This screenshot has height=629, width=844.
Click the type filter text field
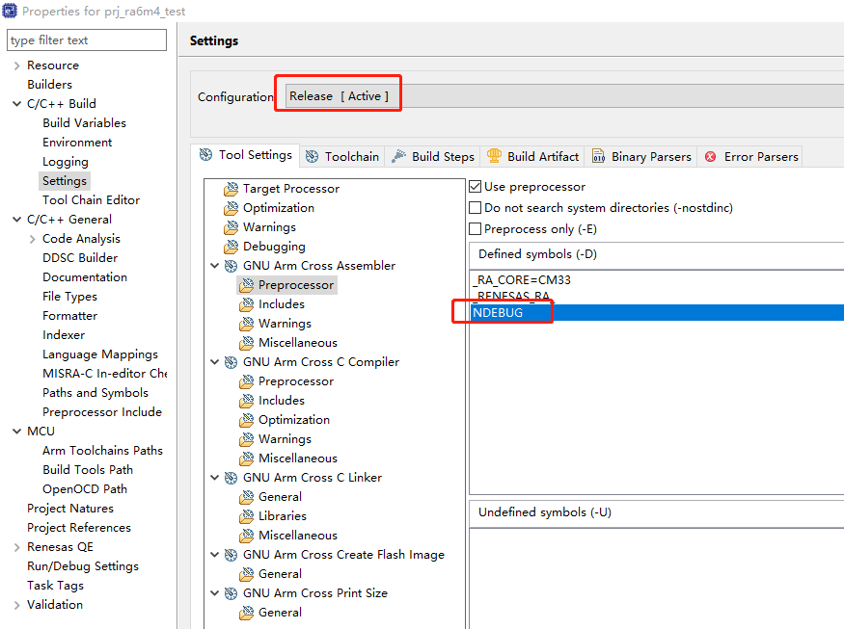[87, 40]
